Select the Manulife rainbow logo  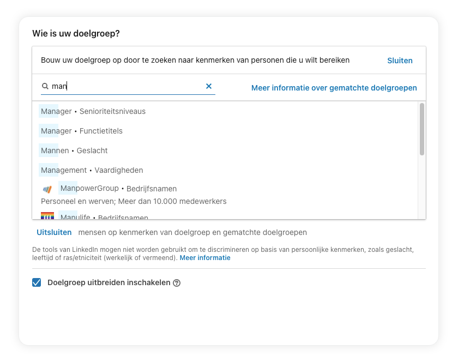pyautogui.click(x=47, y=216)
